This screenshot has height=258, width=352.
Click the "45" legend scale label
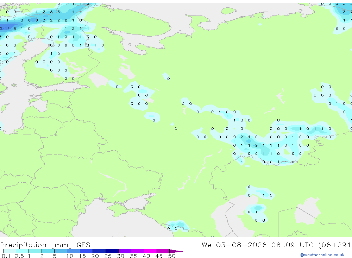click(159, 256)
